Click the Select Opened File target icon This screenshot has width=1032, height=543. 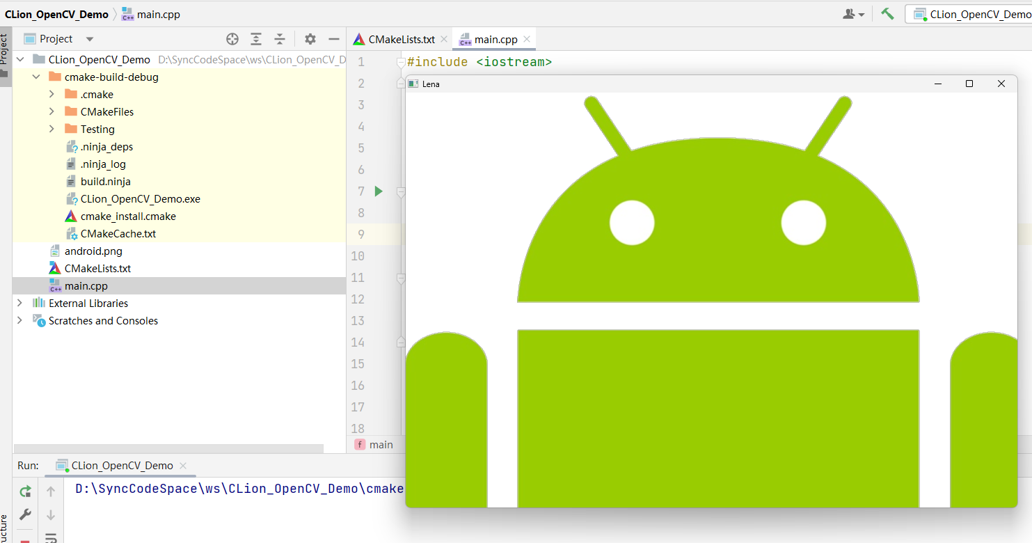click(232, 39)
